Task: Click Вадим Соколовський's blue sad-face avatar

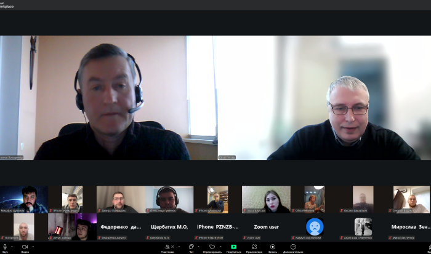Action: (x=315, y=226)
